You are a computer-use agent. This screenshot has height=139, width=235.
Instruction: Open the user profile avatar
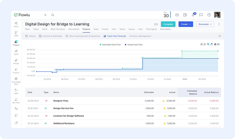pyautogui.click(x=217, y=15)
